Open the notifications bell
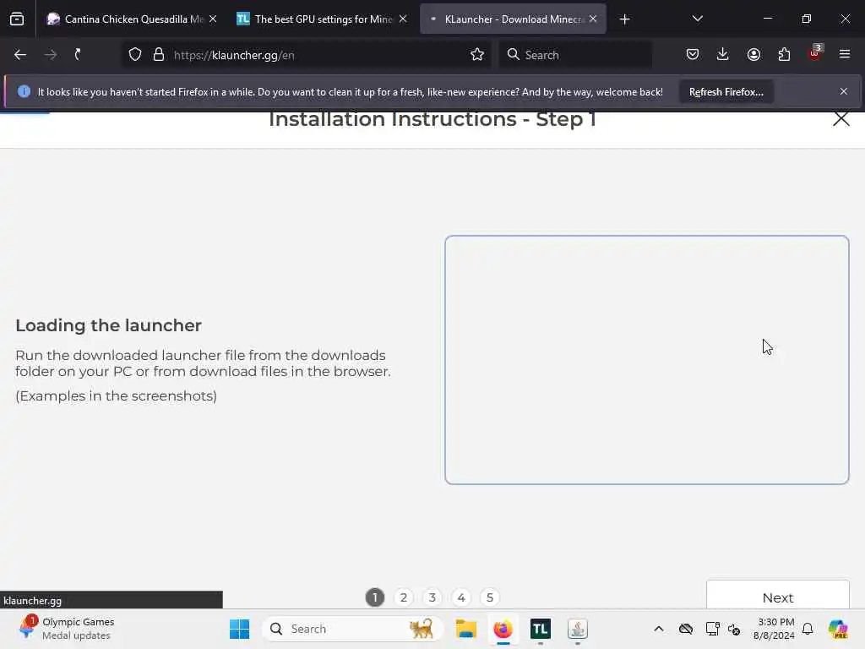865x649 pixels. pyautogui.click(x=808, y=629)
